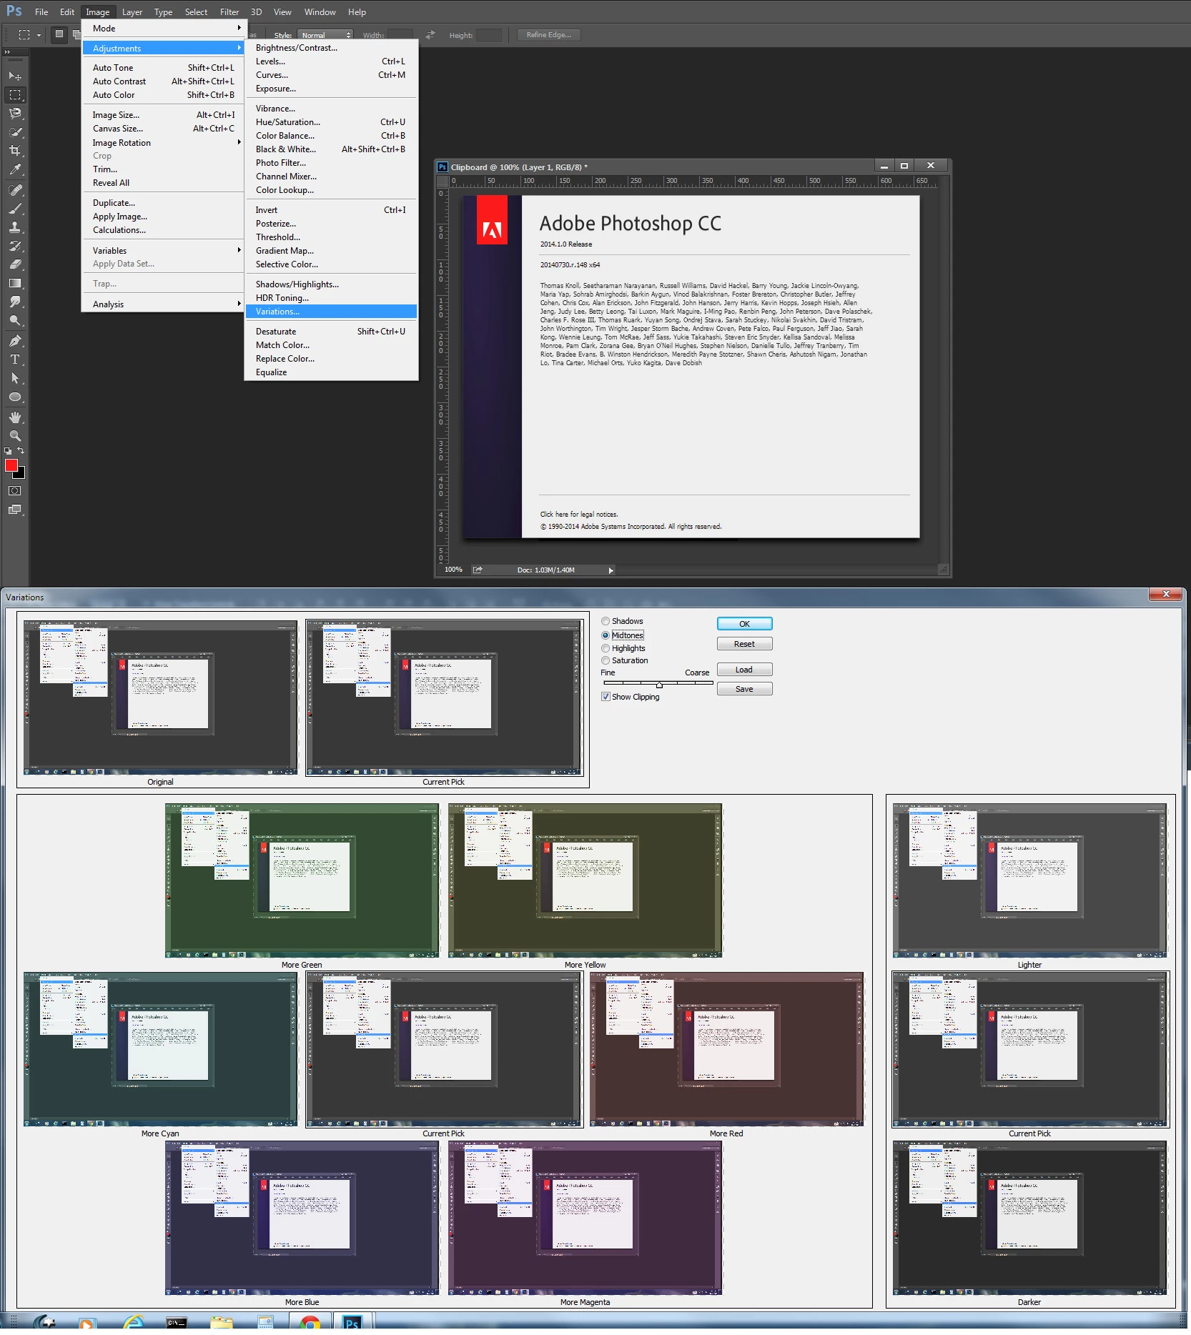Click share icon in document status bar
Viewport: 1191px width, 1335px height.
point(478,570)
